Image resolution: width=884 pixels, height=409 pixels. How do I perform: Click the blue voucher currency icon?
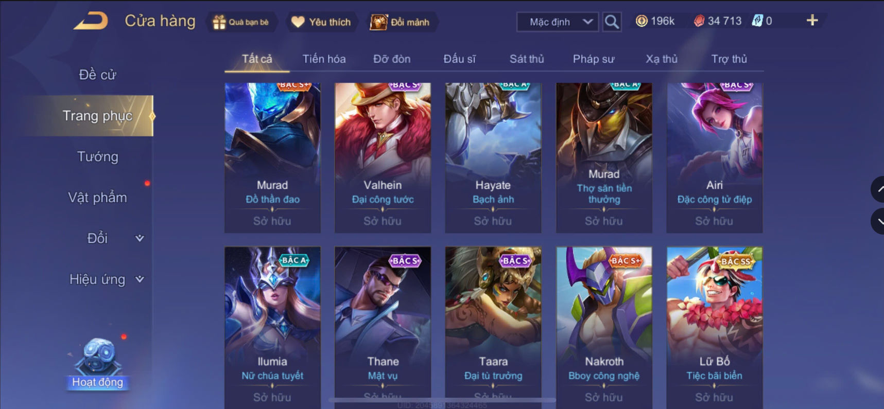pyautogui.click(x=757, y=21)
